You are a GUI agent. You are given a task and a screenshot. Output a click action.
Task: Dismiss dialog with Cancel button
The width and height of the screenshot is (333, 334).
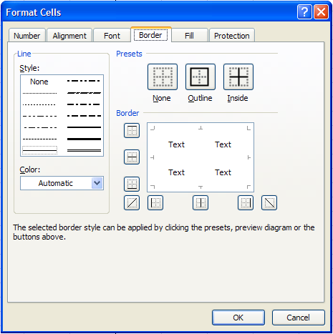pyautogui.click(x=299, y=318)
